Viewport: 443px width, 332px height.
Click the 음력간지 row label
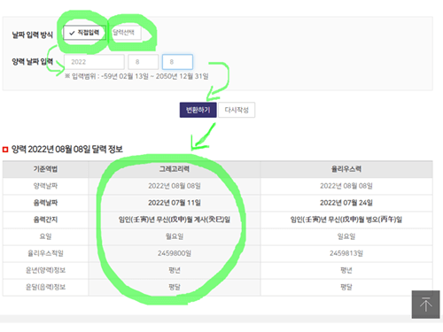click(x=45, y=220)
